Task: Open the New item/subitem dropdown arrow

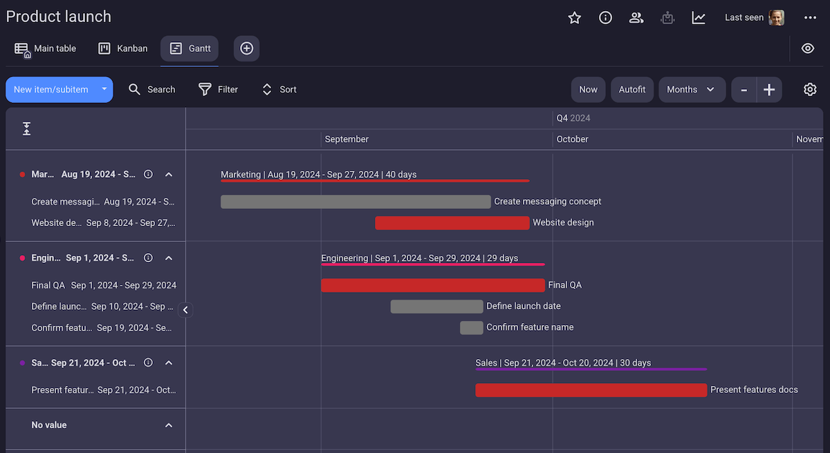Action: (104, 89)
